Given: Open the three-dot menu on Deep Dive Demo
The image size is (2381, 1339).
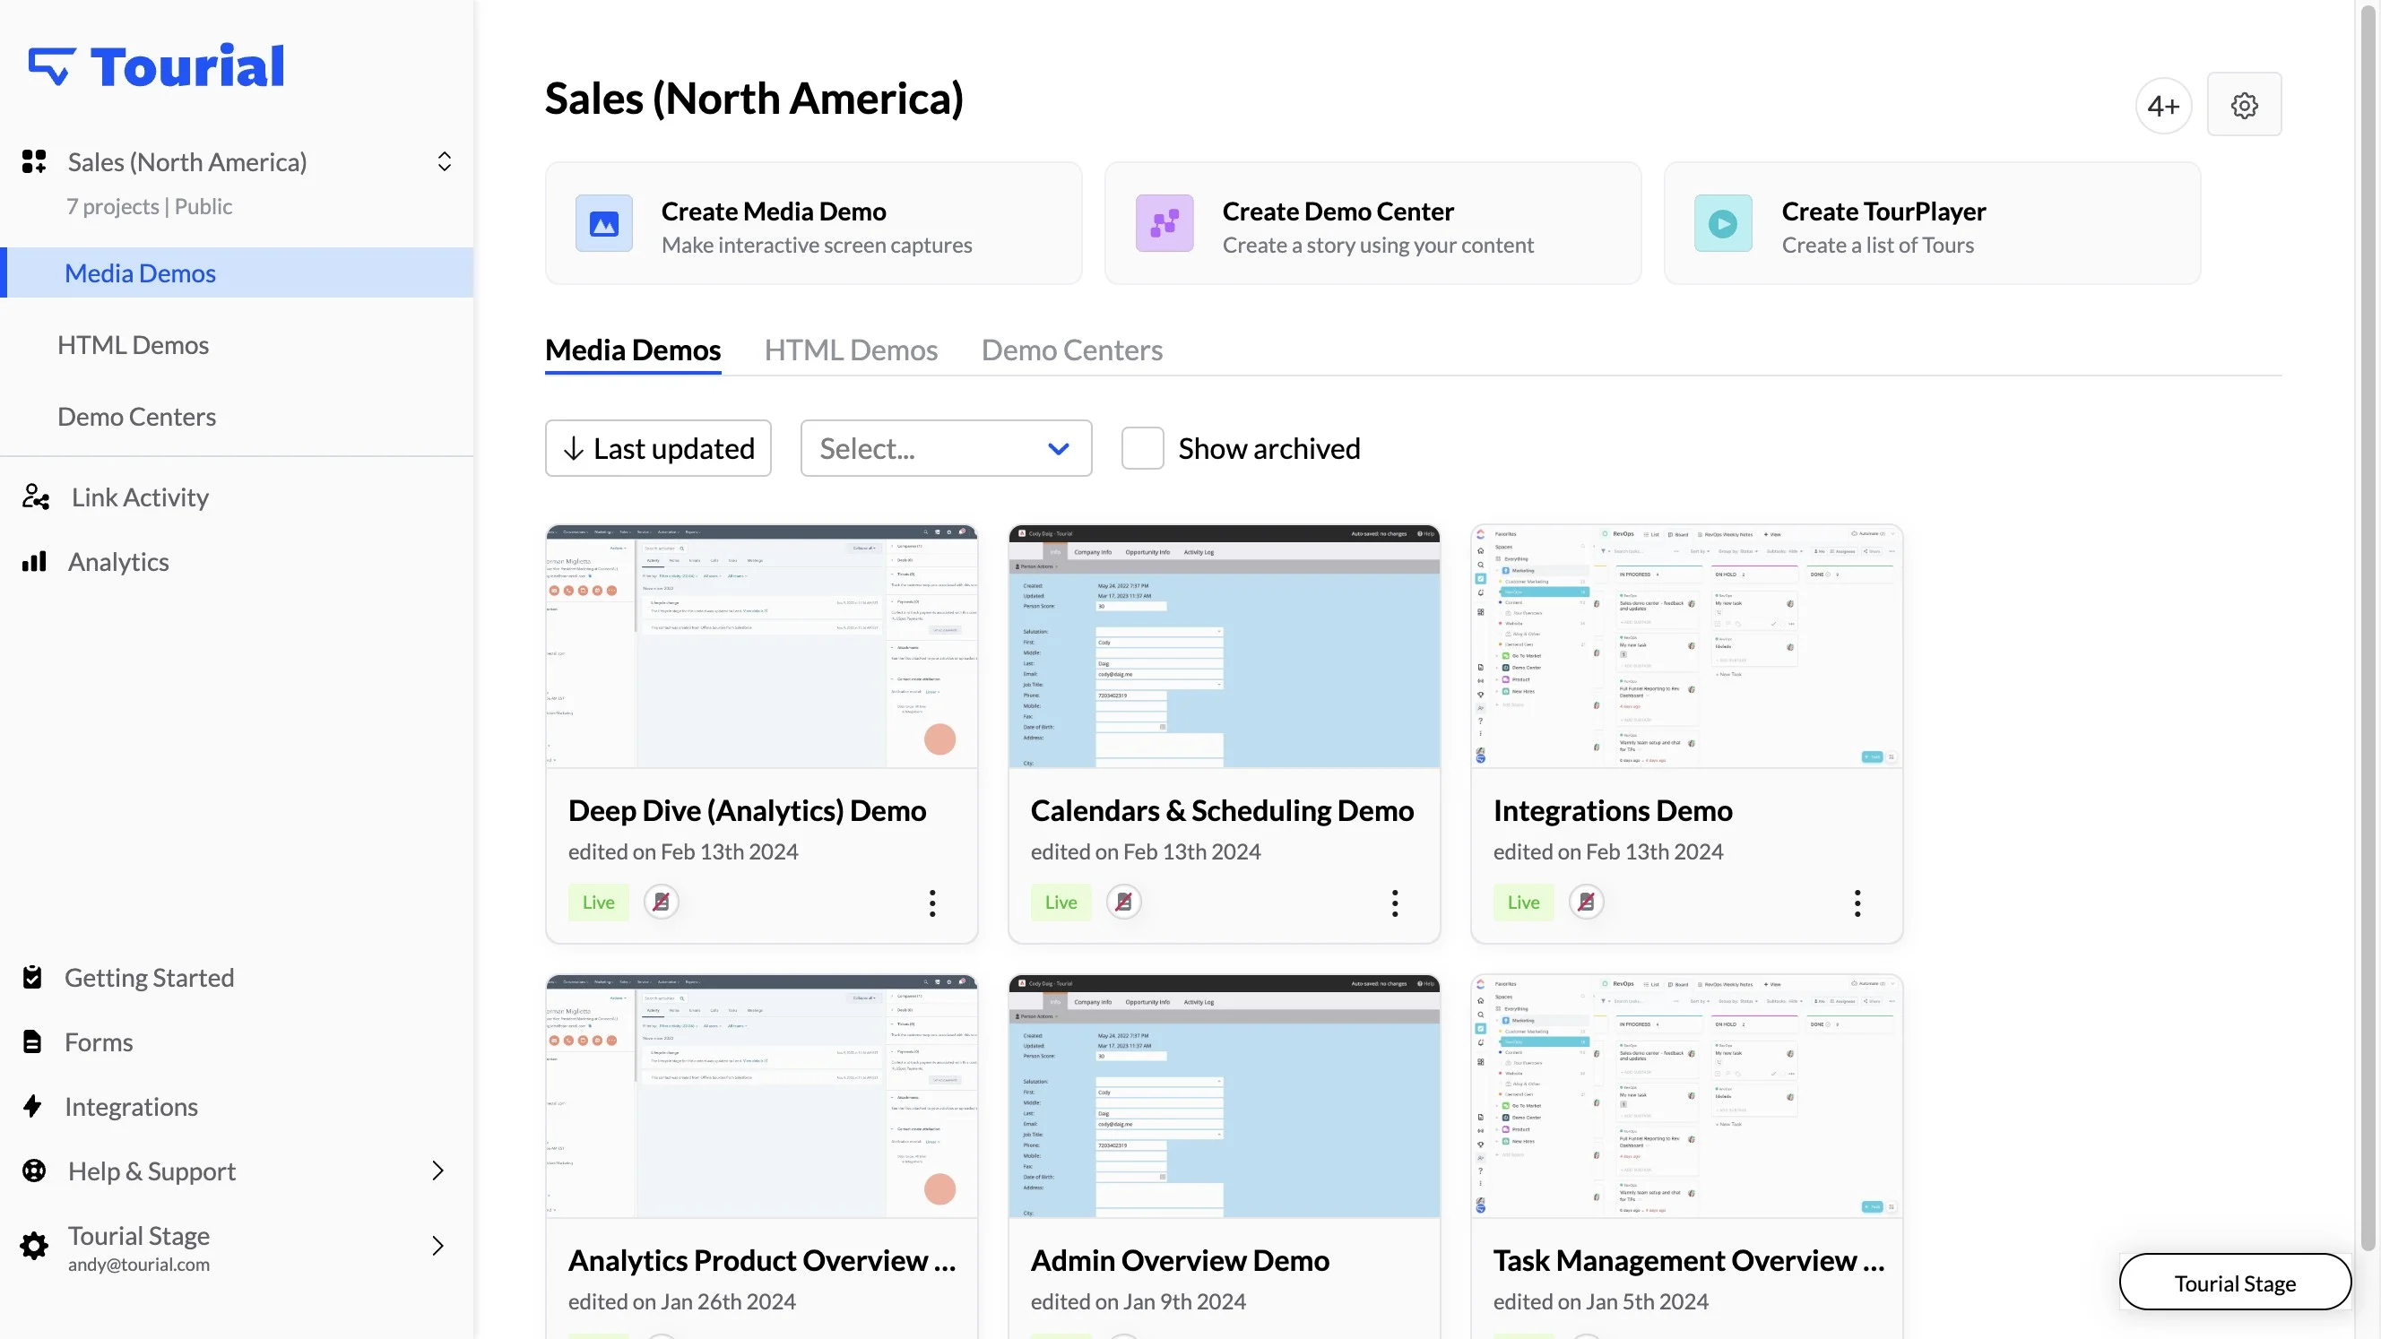Looking at the screenshot, I should (932, 903).
